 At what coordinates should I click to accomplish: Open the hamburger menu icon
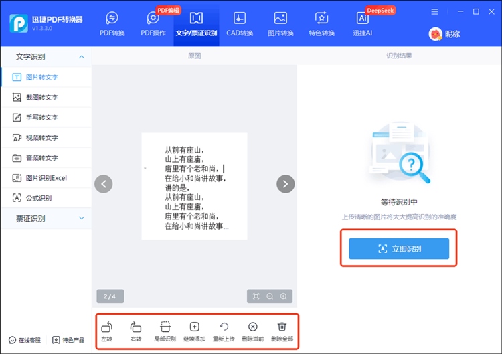click(x=434, y=12)
